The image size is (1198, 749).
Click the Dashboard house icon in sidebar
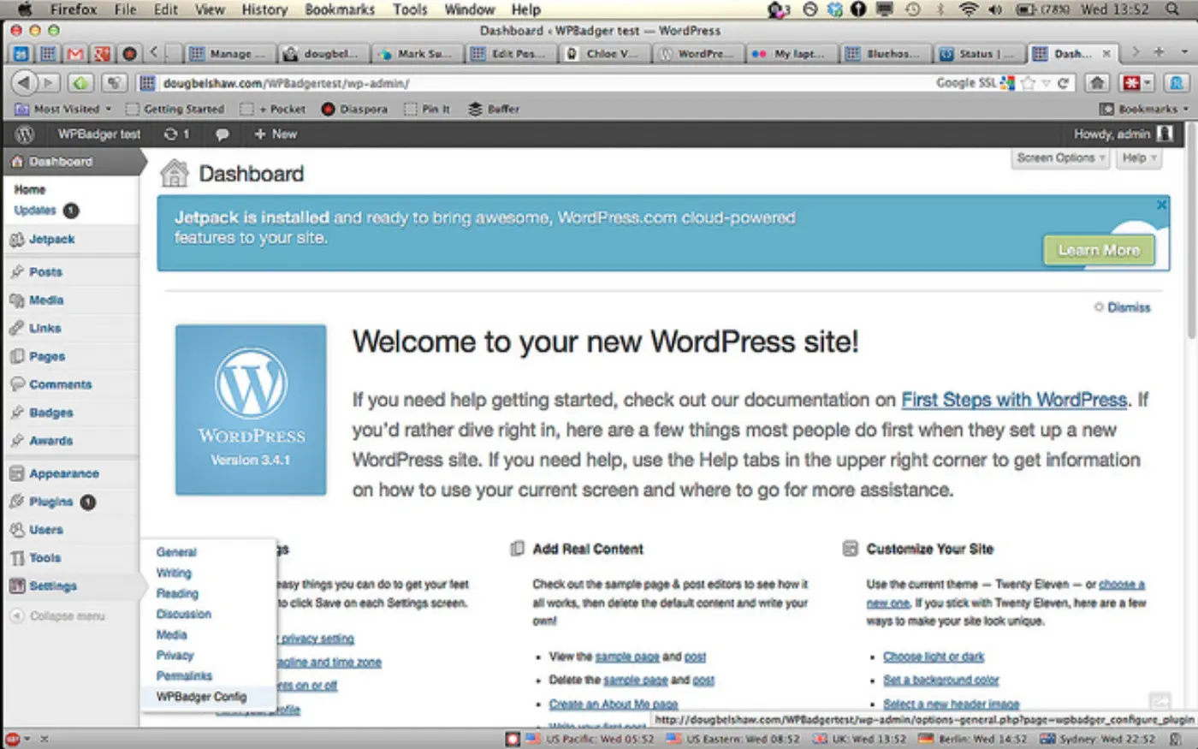click(x=17, y=161)
